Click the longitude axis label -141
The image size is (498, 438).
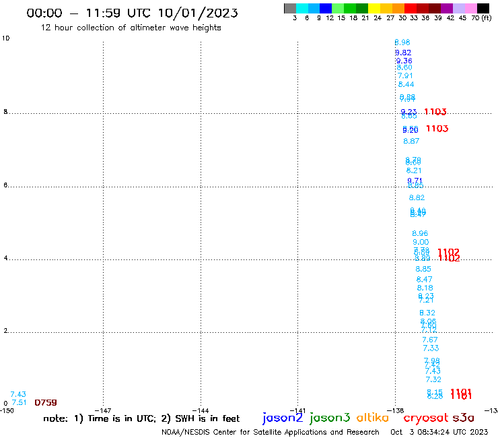(x=298, y=410)
